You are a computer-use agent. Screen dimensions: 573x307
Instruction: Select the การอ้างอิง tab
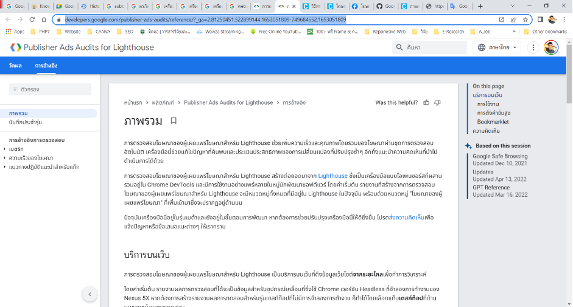pos(46,65)
